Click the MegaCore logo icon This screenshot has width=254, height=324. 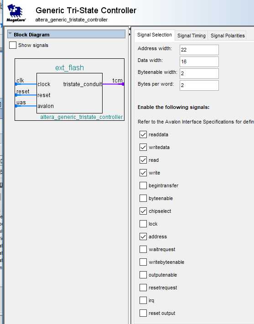[16, 13]
